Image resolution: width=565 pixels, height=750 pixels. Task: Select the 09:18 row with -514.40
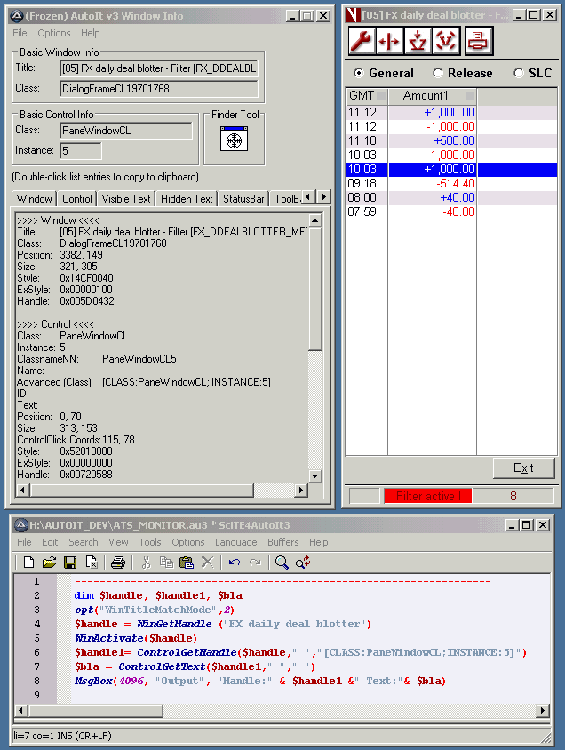(451, 184)
